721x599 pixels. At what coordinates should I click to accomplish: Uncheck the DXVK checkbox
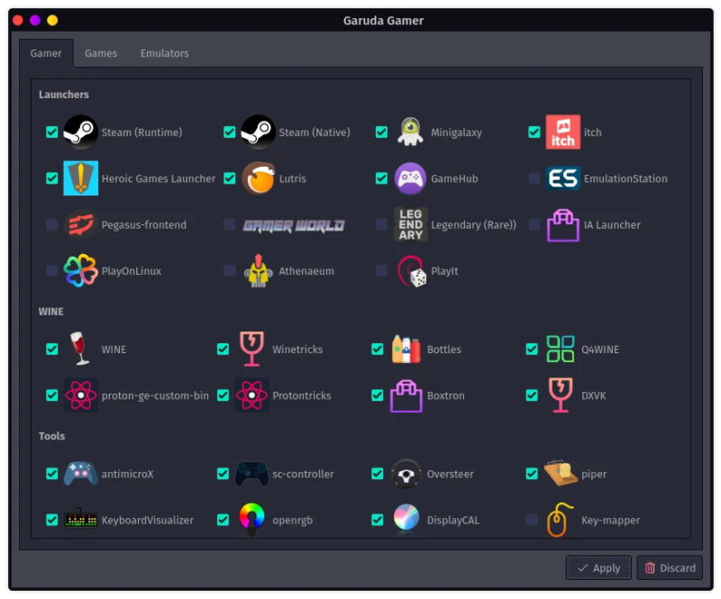point(533,395)
